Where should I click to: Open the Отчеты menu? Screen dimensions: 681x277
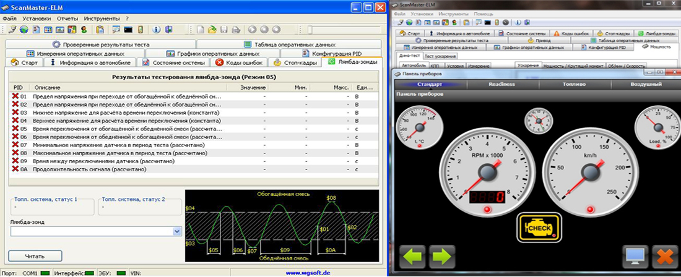[67, 19]
